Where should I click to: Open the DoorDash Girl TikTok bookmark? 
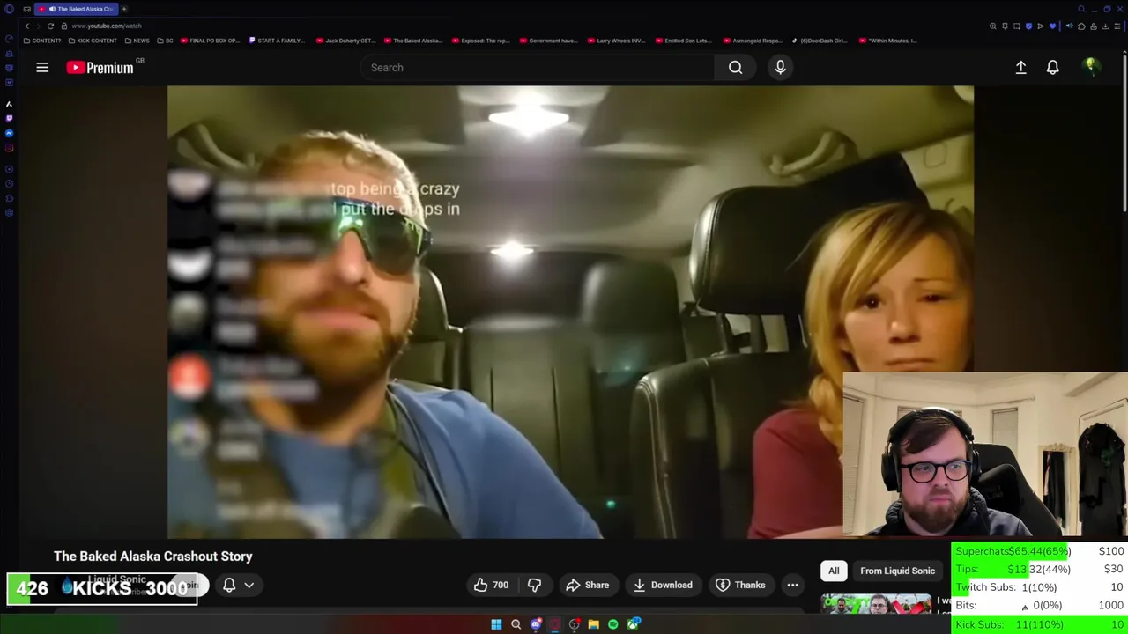[820, 41]
